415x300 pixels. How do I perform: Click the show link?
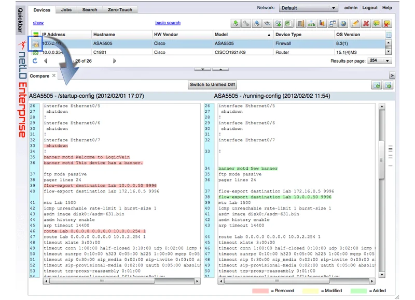coord(38,23)
